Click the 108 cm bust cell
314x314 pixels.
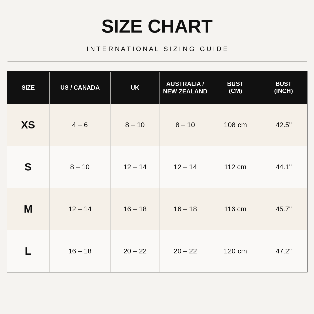tap(235, 125)
